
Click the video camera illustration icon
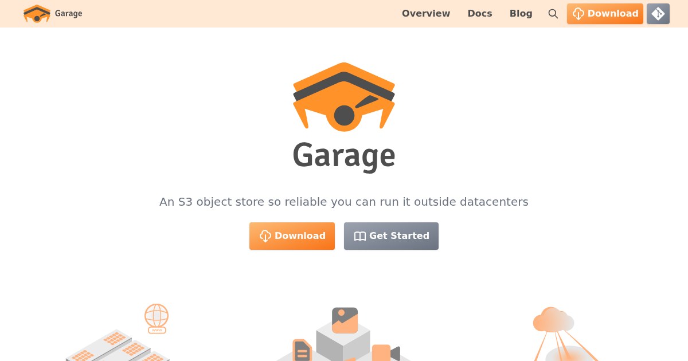386,352
